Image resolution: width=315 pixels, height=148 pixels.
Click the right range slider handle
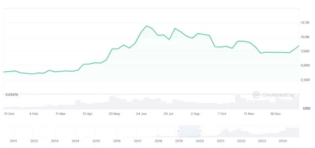[200, 131]
